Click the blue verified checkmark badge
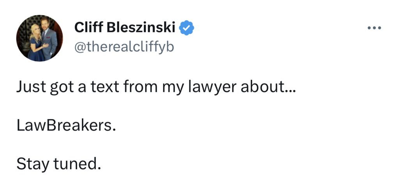The image size is (399, 175). click(187, 27)
